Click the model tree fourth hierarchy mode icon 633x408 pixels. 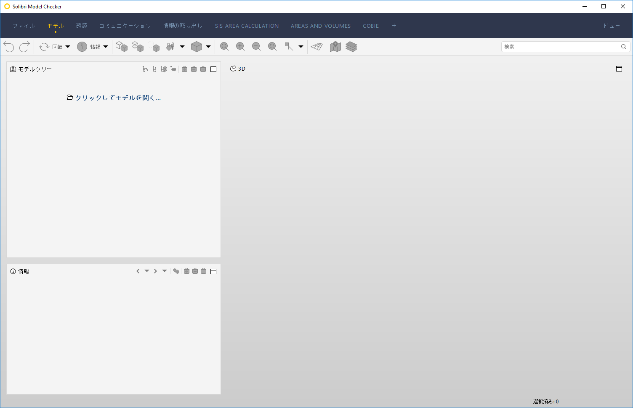coord(173,69)
